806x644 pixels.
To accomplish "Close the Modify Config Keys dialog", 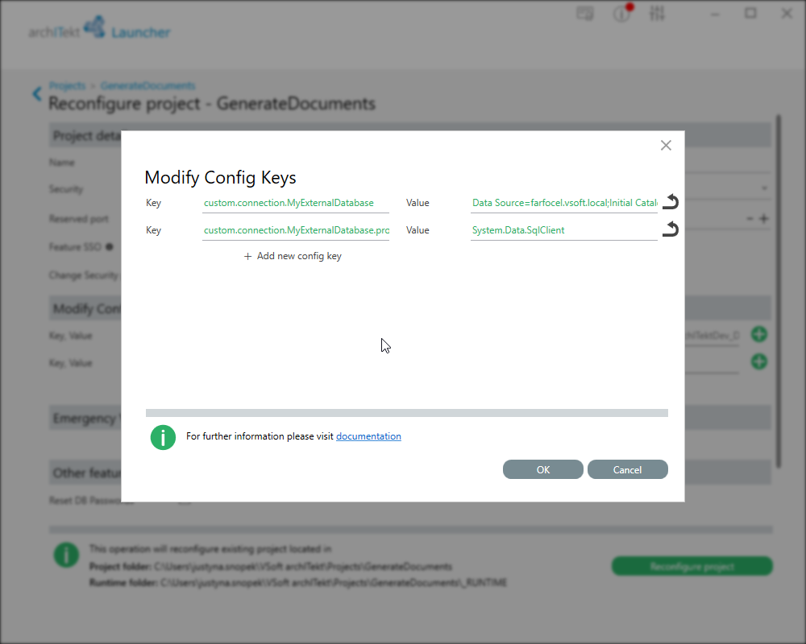I will point(666,146).
